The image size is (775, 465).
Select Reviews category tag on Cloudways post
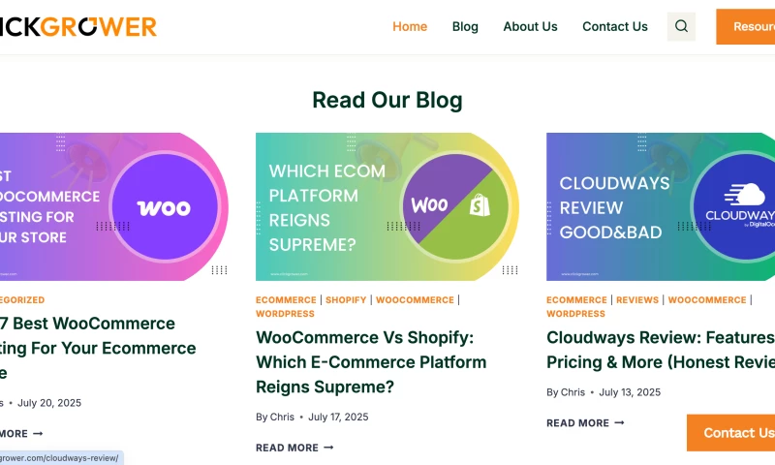pyautogui.click(x=637, y=300)
